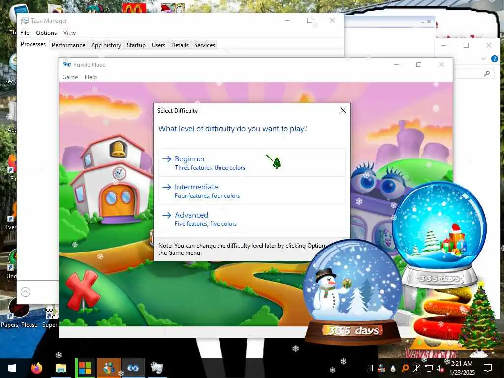Choose the Advanced difficulty option
The width and height of the screenshot is (504, 378).
tap(252, 219)
